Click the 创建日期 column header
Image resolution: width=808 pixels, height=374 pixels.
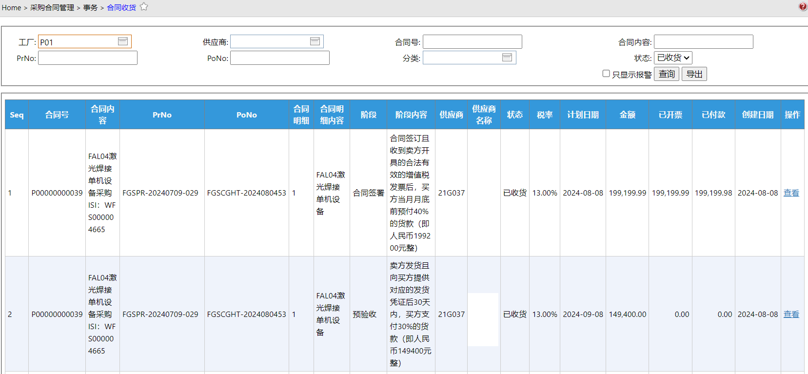click(x=758, y=115)
